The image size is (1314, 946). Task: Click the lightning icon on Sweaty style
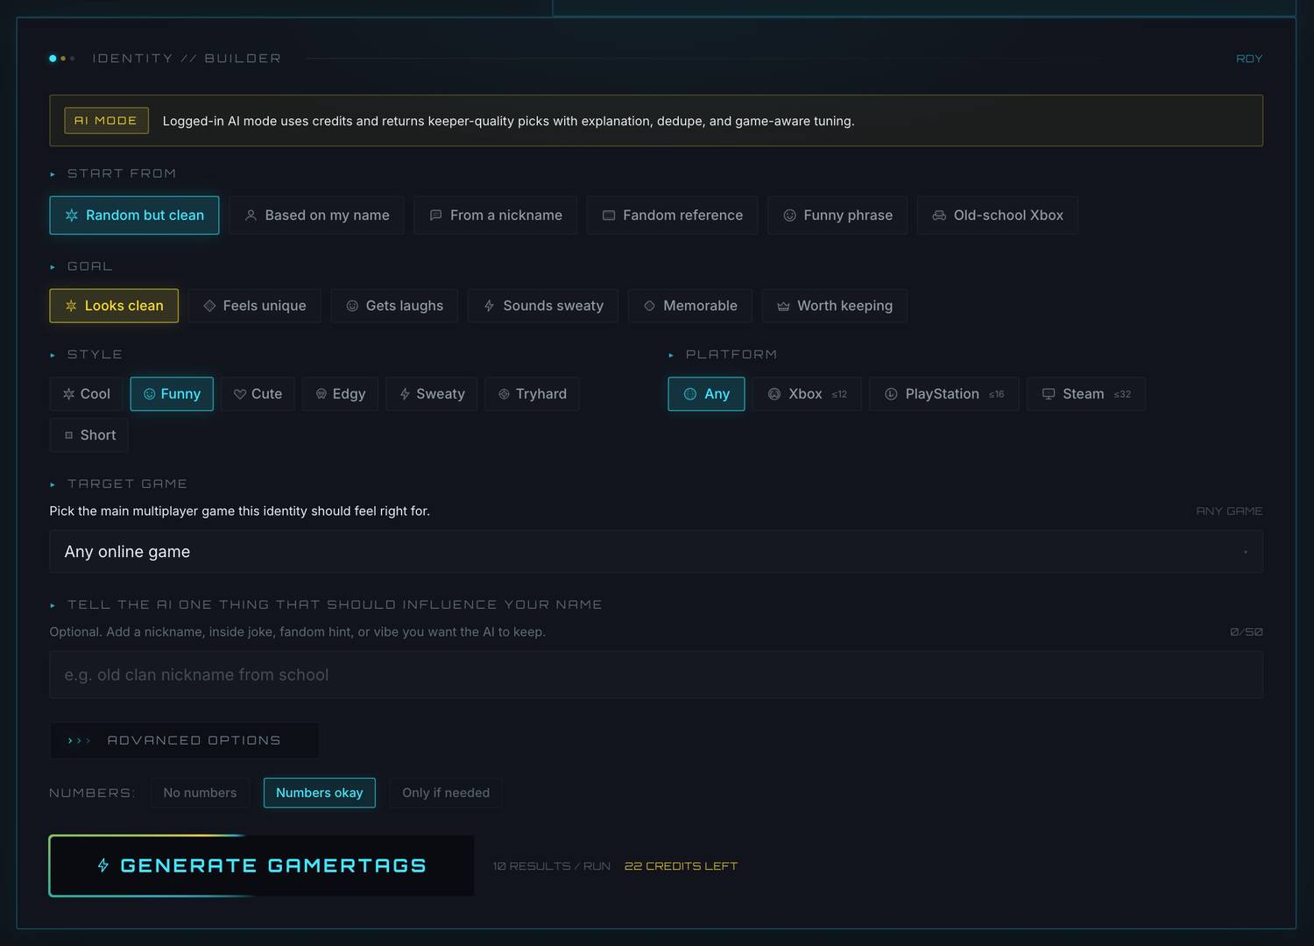[x=405, y=394]
